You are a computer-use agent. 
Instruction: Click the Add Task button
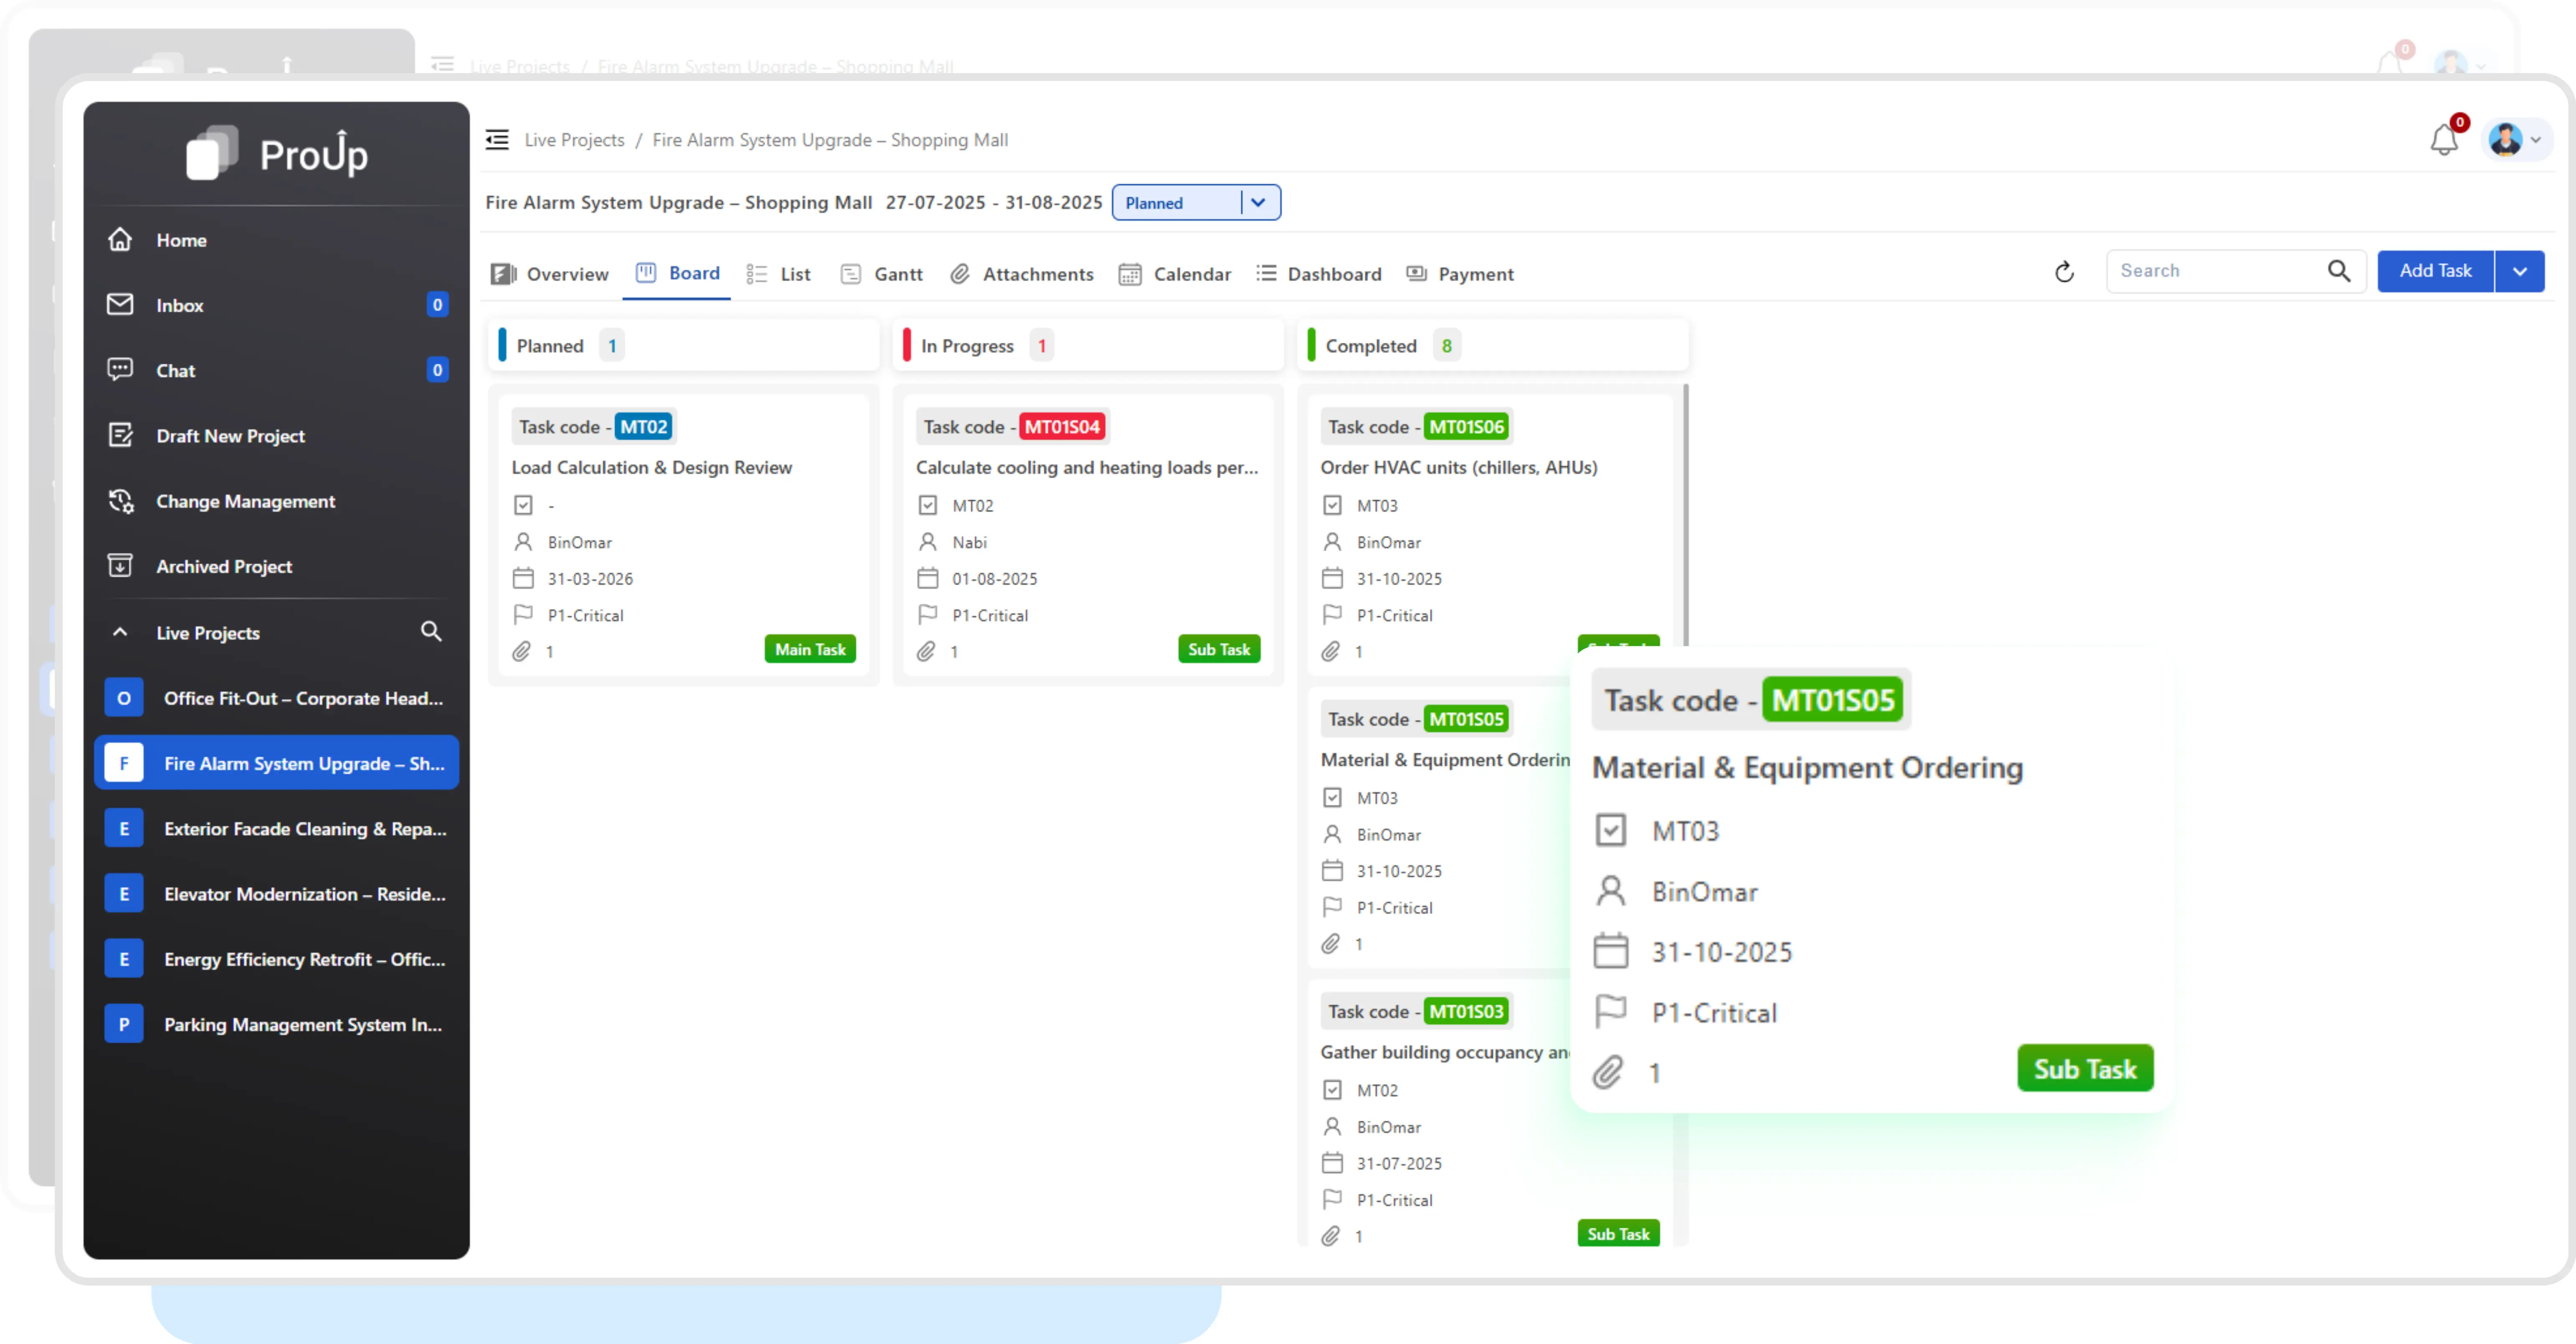(2435, 271)
